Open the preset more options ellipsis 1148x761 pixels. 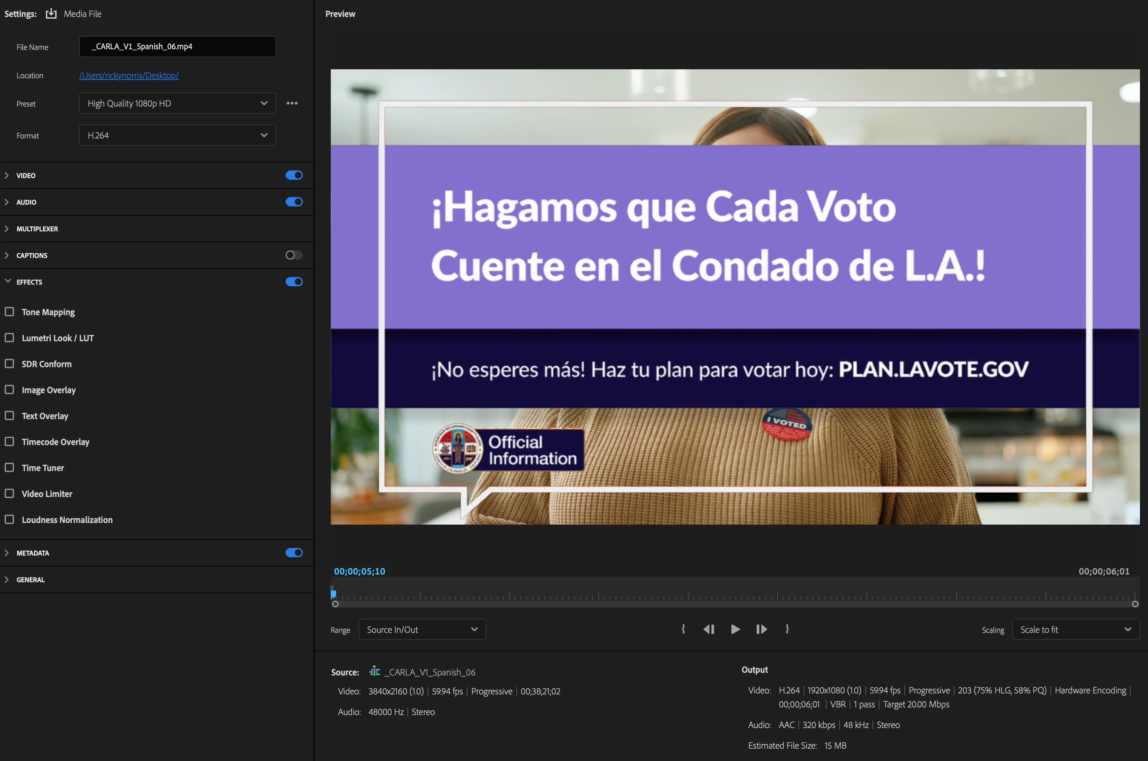tap(292, 104)
